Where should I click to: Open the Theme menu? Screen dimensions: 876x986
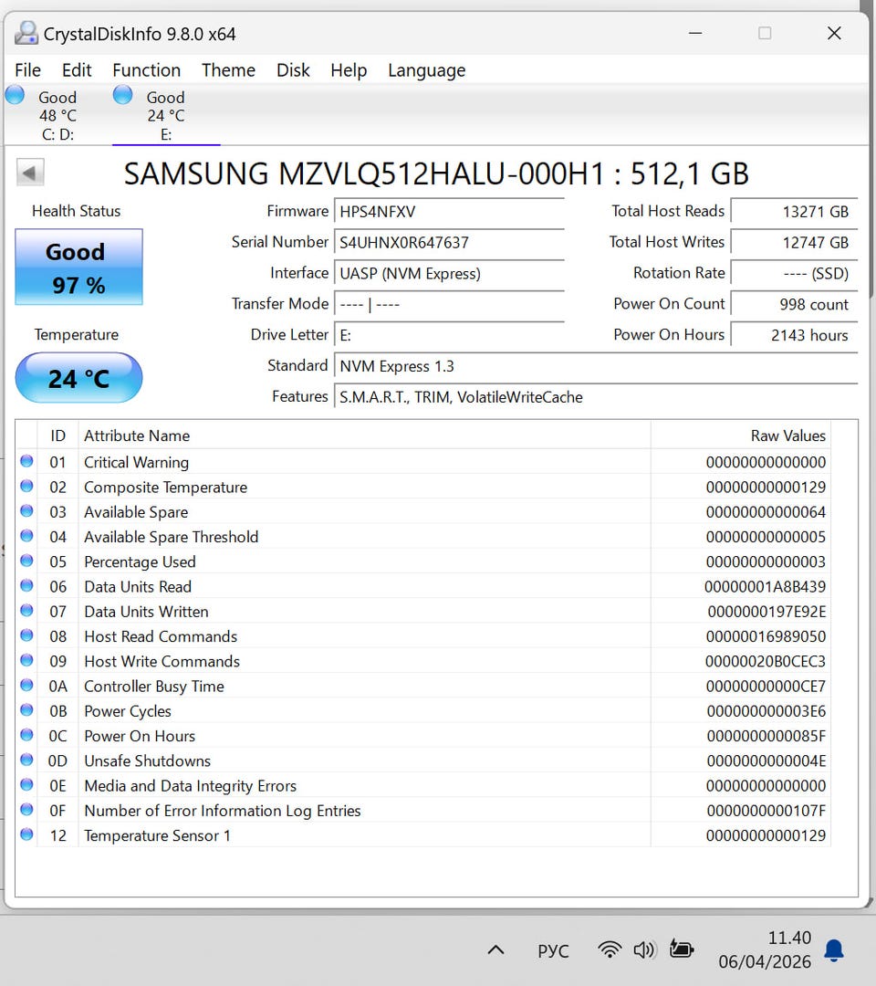coord(228,70)
